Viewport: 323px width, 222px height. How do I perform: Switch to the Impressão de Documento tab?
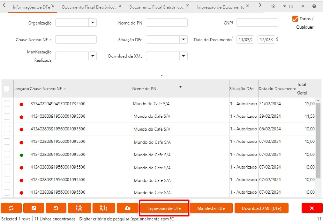click(x=221, y=7)
